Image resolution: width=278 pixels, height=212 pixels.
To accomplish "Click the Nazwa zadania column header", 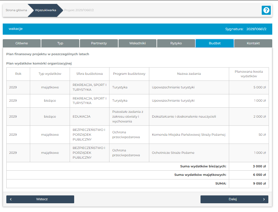I will tap(189, 74).
